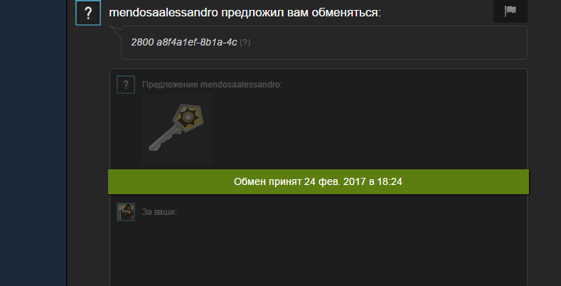
Task: Click the green Обмен принят banner
Action: (x=319, y=182)
